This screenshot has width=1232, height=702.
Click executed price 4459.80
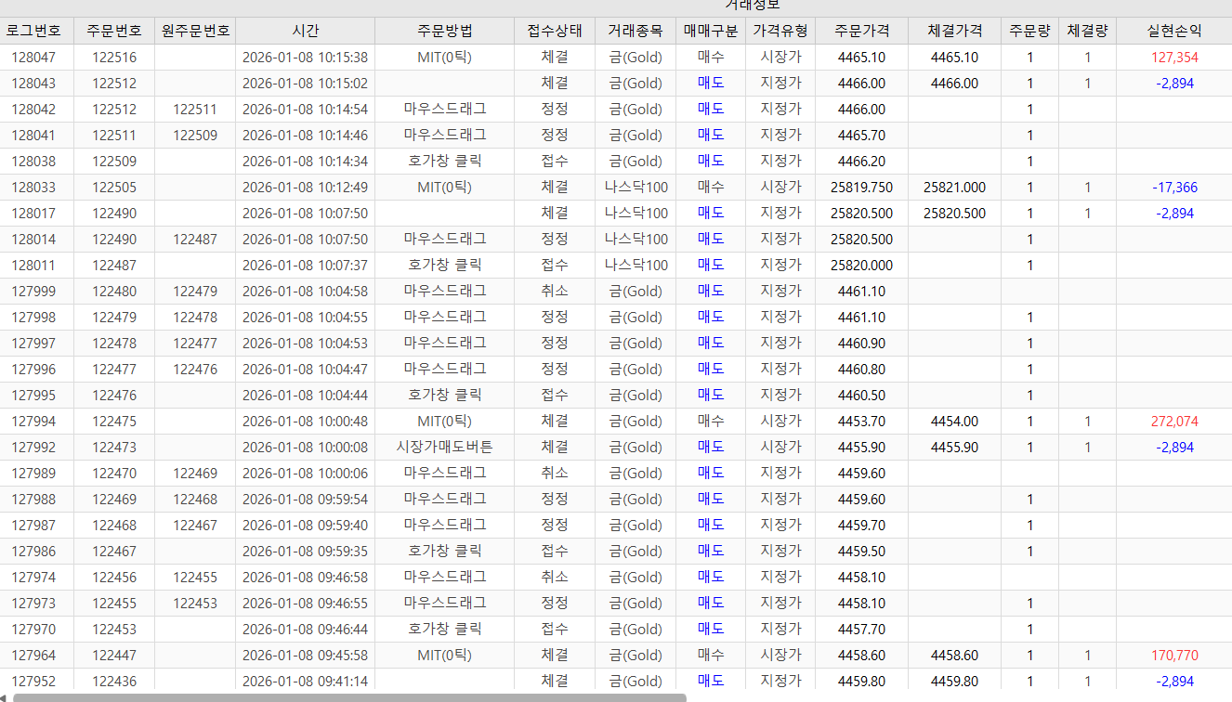click(x=954, y=681)
